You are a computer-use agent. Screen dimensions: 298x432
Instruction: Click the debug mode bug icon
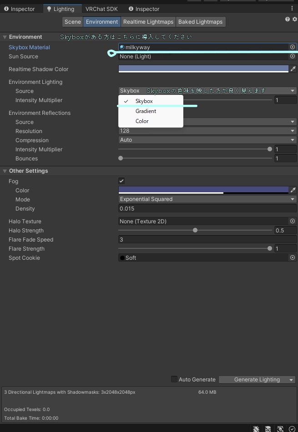point(257,429)
